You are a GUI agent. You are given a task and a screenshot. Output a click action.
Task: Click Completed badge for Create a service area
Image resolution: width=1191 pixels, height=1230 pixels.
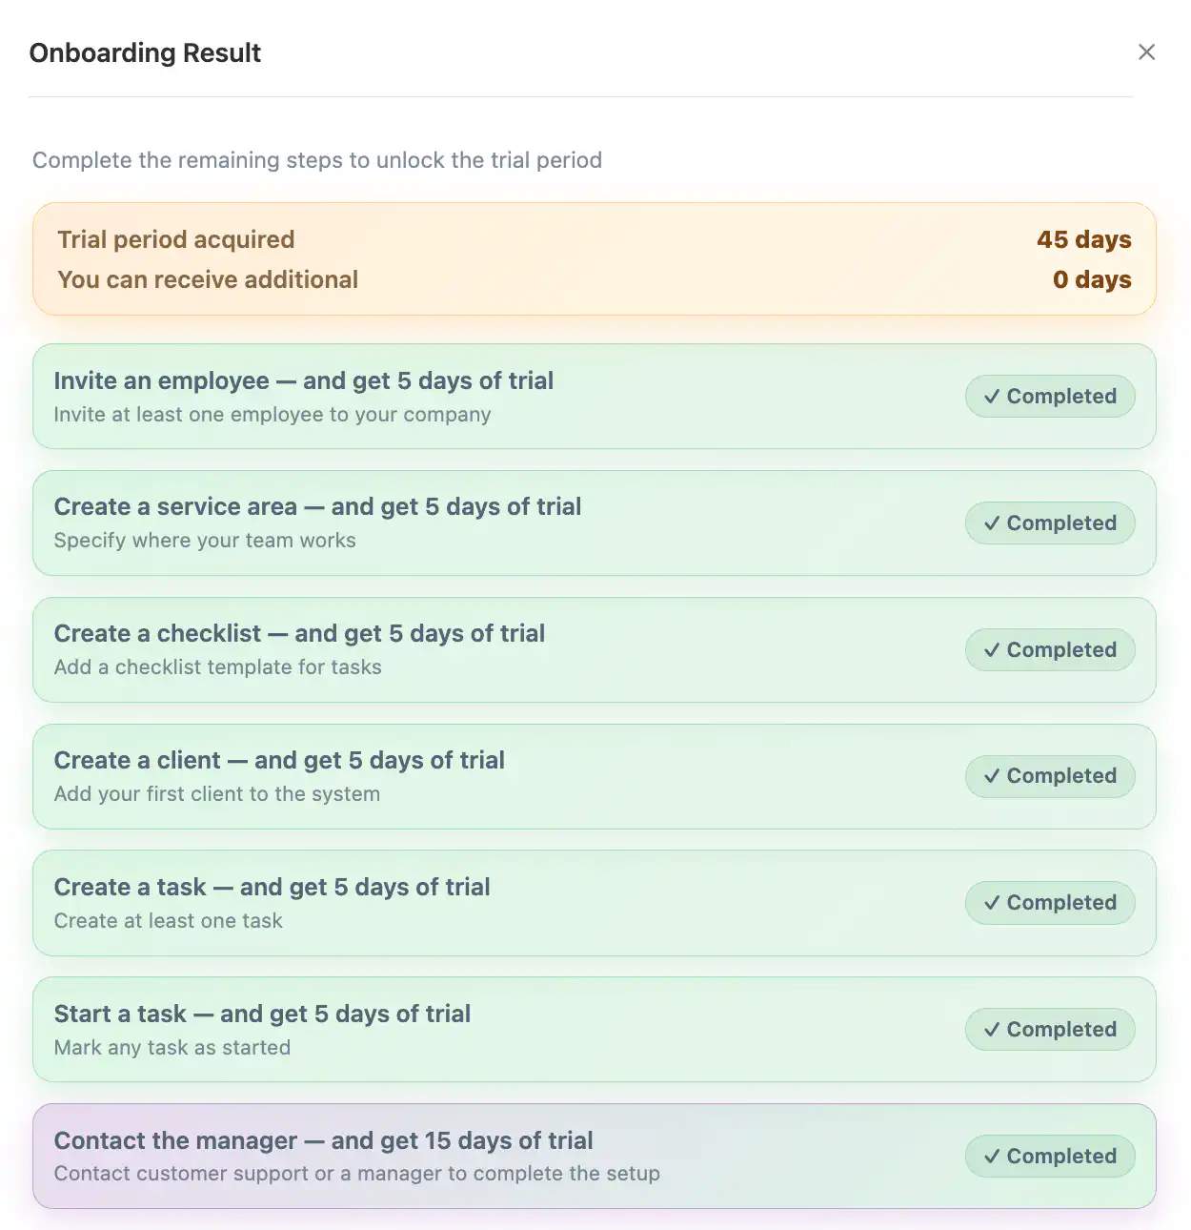pos(1050,523)
